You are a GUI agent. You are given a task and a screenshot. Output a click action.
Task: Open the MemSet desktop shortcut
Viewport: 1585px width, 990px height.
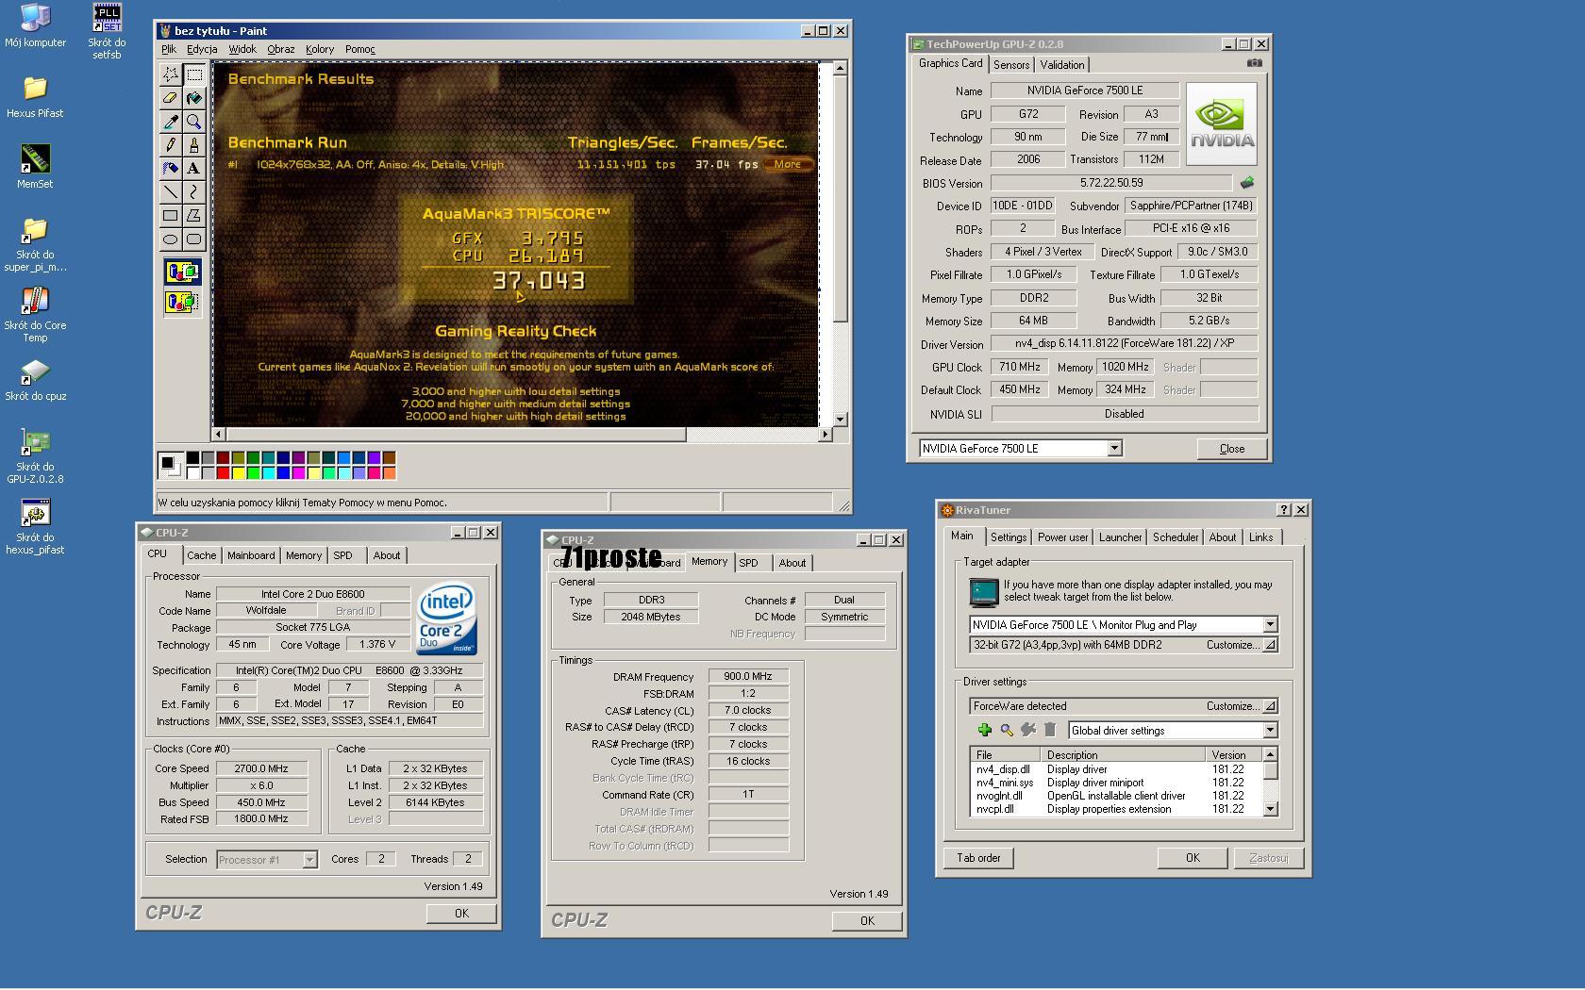pos(35,167)
